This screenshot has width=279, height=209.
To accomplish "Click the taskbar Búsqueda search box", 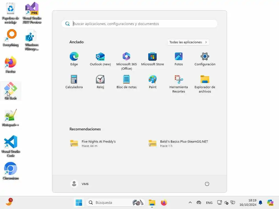I will tap(116, 202).
